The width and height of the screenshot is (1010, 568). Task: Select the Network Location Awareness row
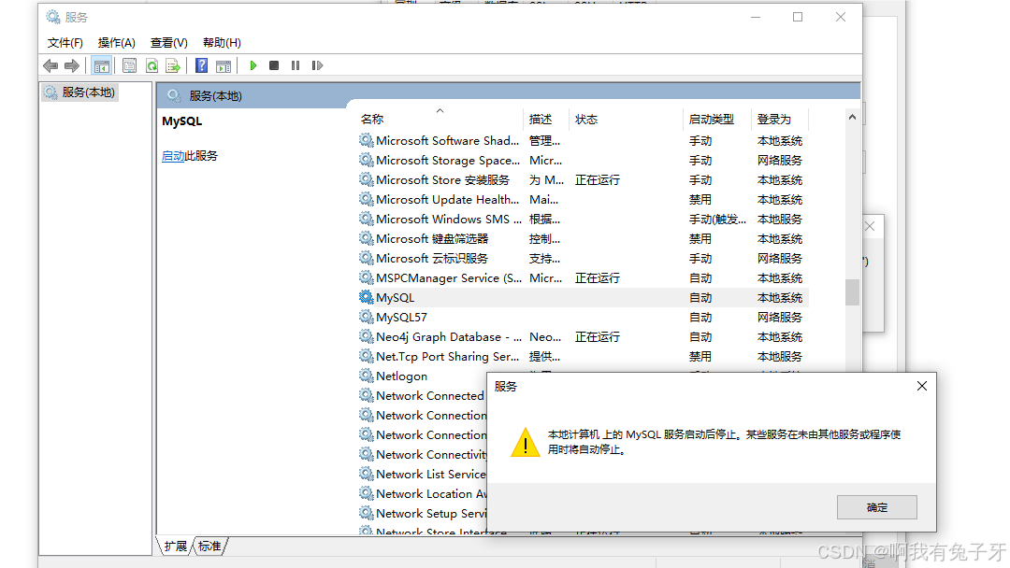pos(422,493)
